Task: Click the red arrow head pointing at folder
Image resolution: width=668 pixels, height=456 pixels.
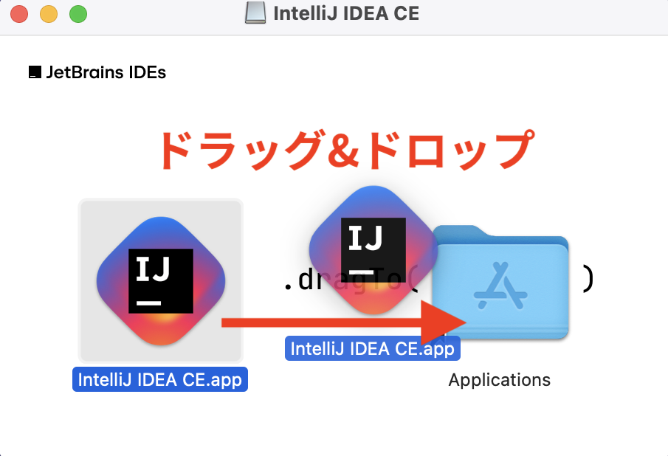Action: point(444,322)
